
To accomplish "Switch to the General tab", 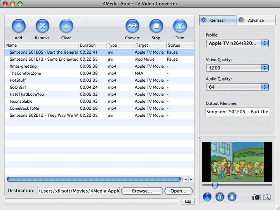I will pyautogui.click(x=218, y=20).
